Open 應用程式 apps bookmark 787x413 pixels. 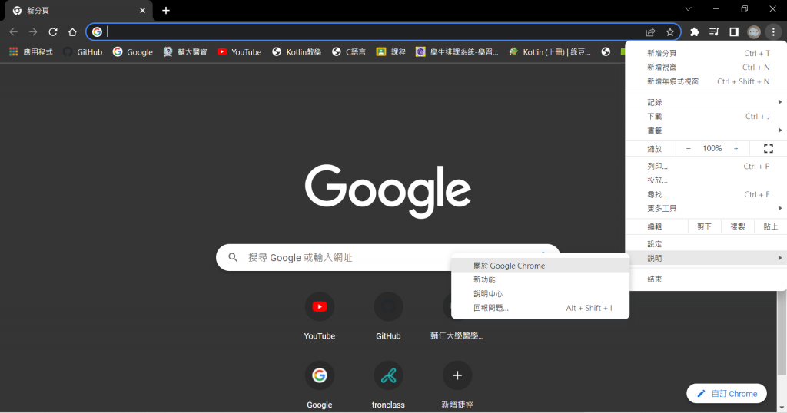pyautogui.click(x=31, y=51)
